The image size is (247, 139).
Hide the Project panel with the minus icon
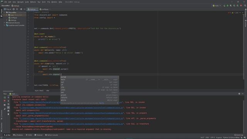(24, 9)
